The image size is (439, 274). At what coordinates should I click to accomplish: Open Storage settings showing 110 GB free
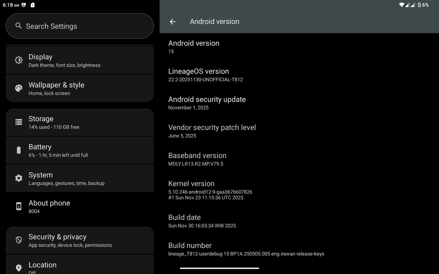tap(80, 122)
